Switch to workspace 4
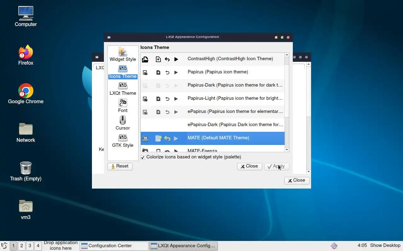This screenshot has height=251, width=403. point(38,246)
